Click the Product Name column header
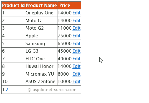149x103 pixels. point(41,5)
